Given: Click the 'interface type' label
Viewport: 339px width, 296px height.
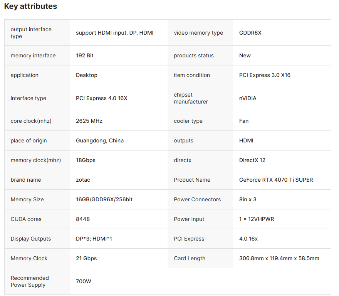Looking at the screenshot, I should tap(29, 98).
